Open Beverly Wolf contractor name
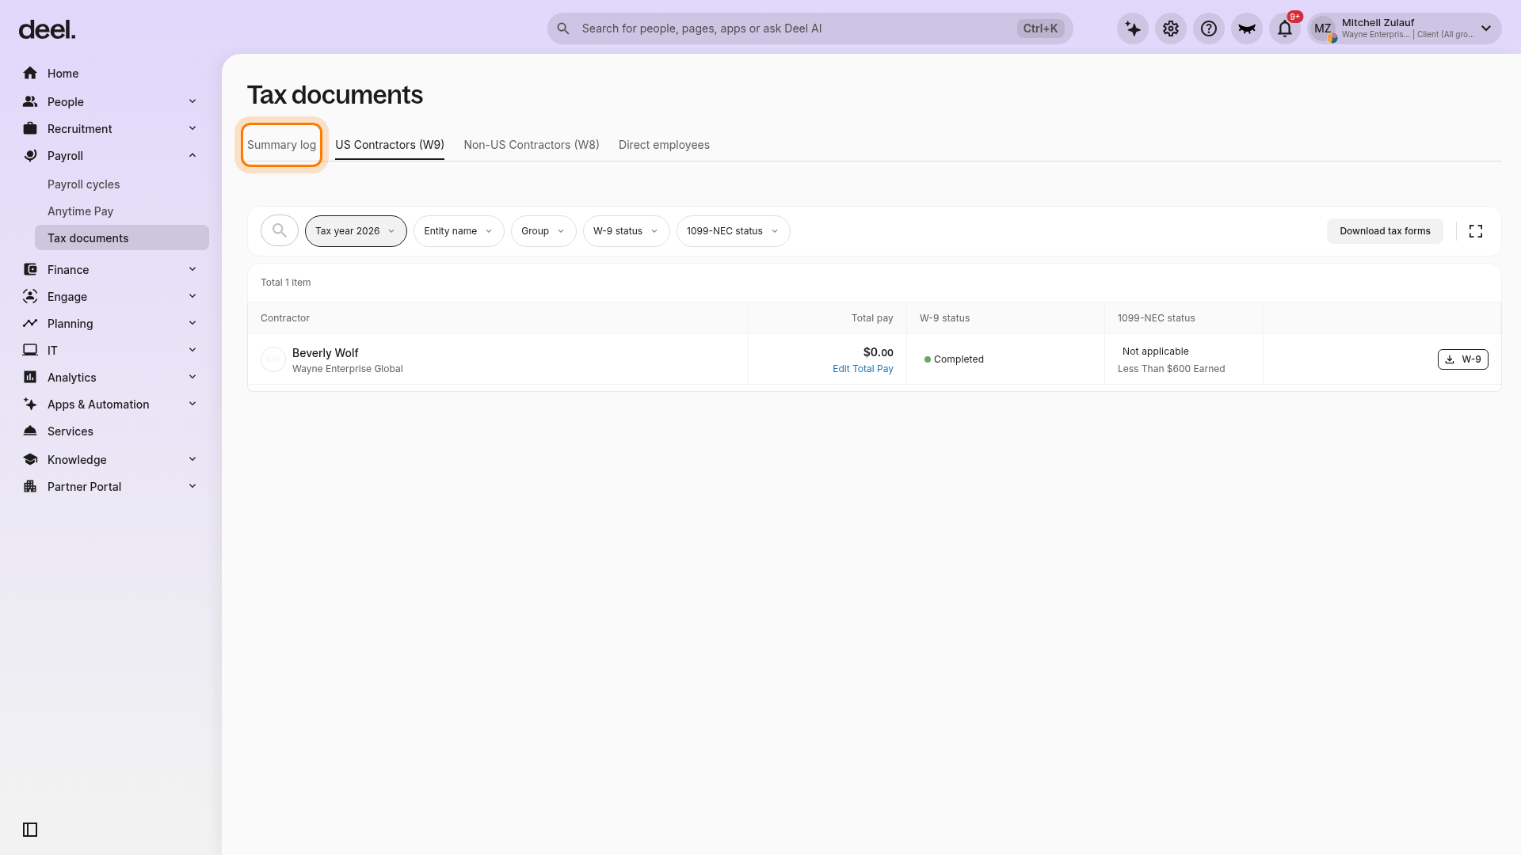Screen dimensions: 1521x855 (x=326, y=353)
